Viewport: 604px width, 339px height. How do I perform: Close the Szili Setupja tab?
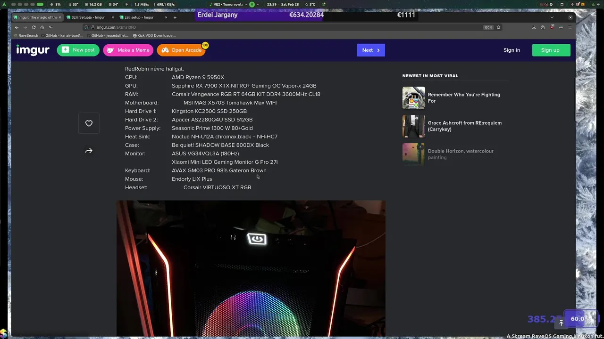click(113, 17)
